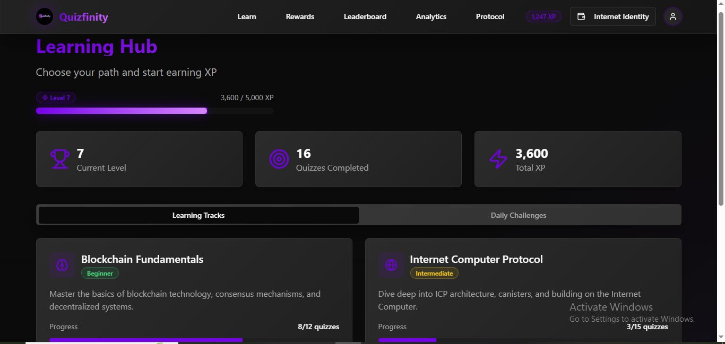Click the trophy icon on Current Level card

click(60, 159)
